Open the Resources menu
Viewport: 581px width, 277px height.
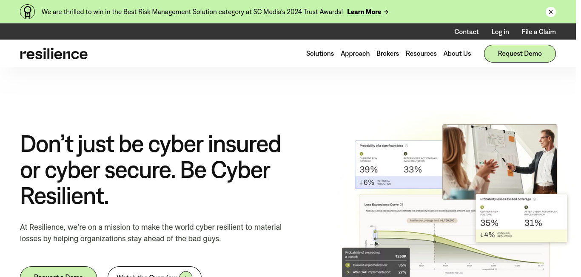[421, 54]
